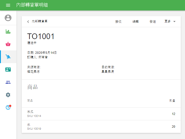This screenshot has width=185, height=139.
Task: Open the employees ID card icon
Action: point(8,70)
